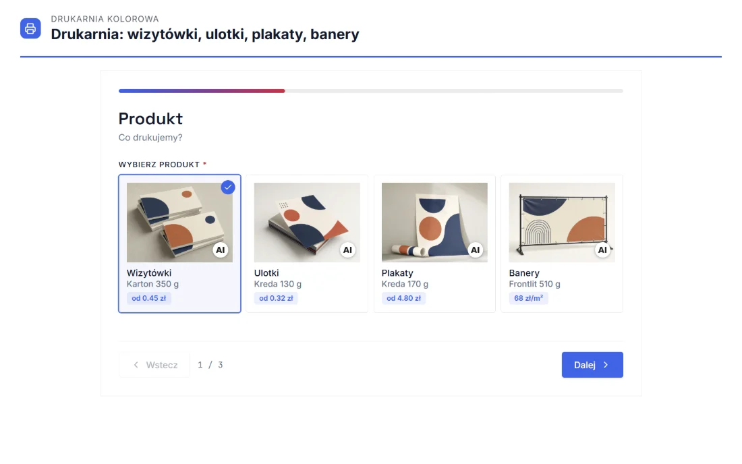Screen dimensions: 742x464
Task: Click the AI badge on Ulotki image
Action: click(348, 250)
